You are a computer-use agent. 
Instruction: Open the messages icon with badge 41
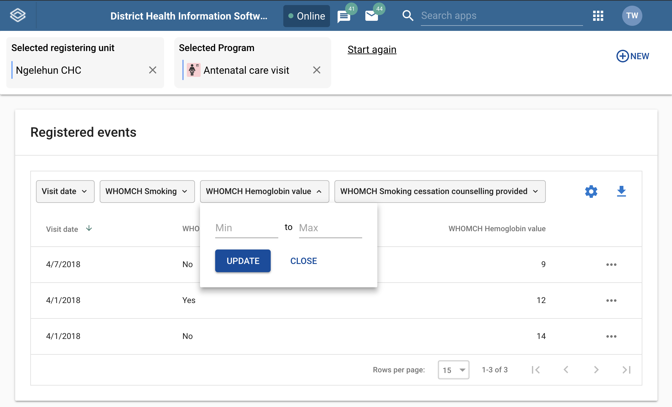[344, 16]
